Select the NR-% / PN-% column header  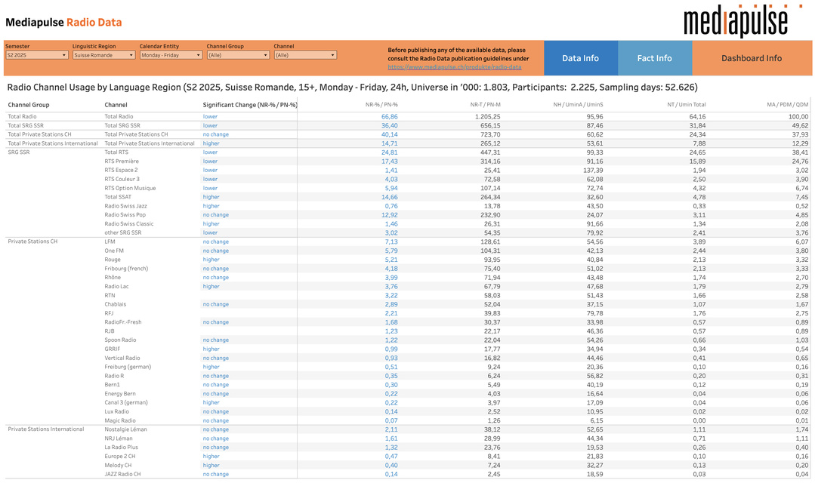coord(381,105)
